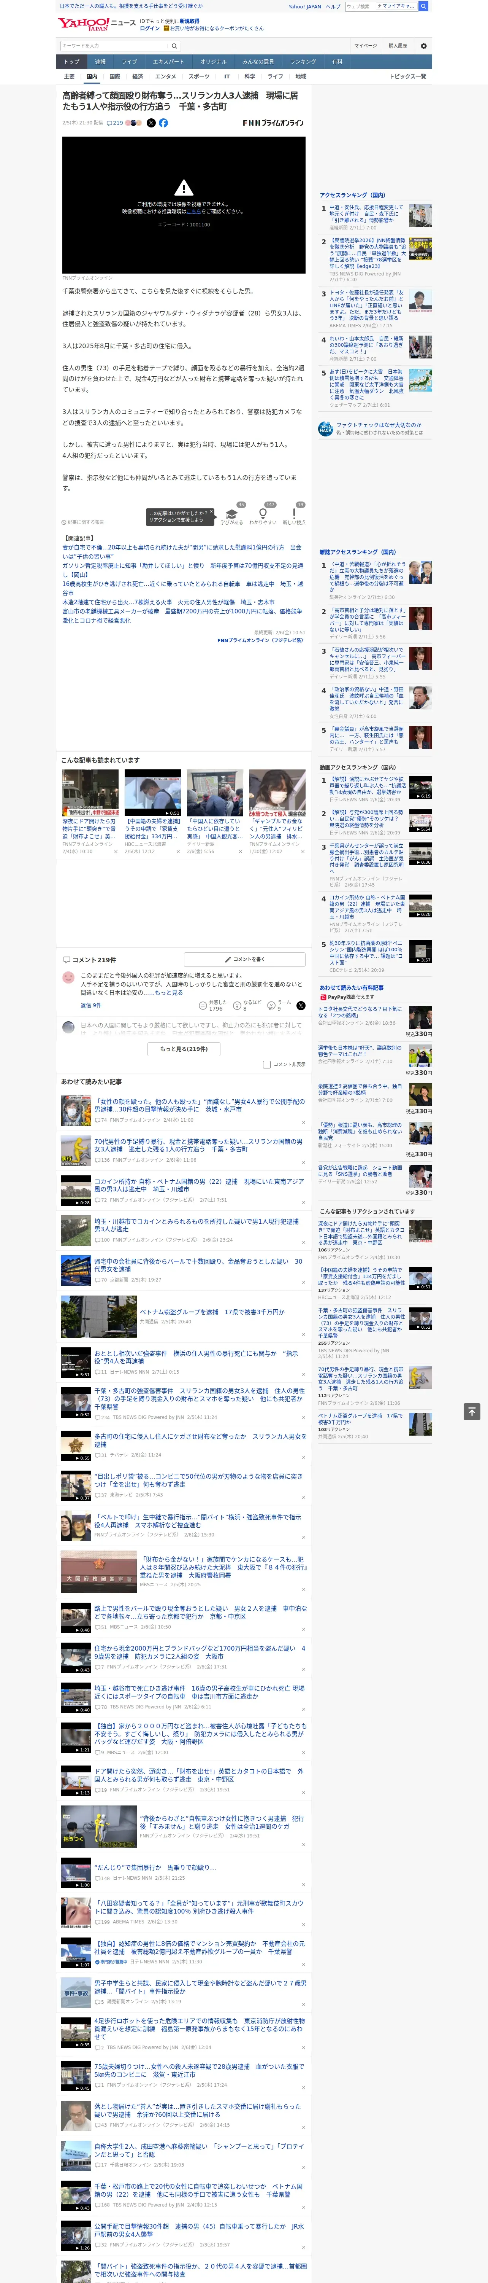This screenshot has height=2283, width=488.
Task: Click the FNNプライムオンライン logo
Action: (273, 123)
